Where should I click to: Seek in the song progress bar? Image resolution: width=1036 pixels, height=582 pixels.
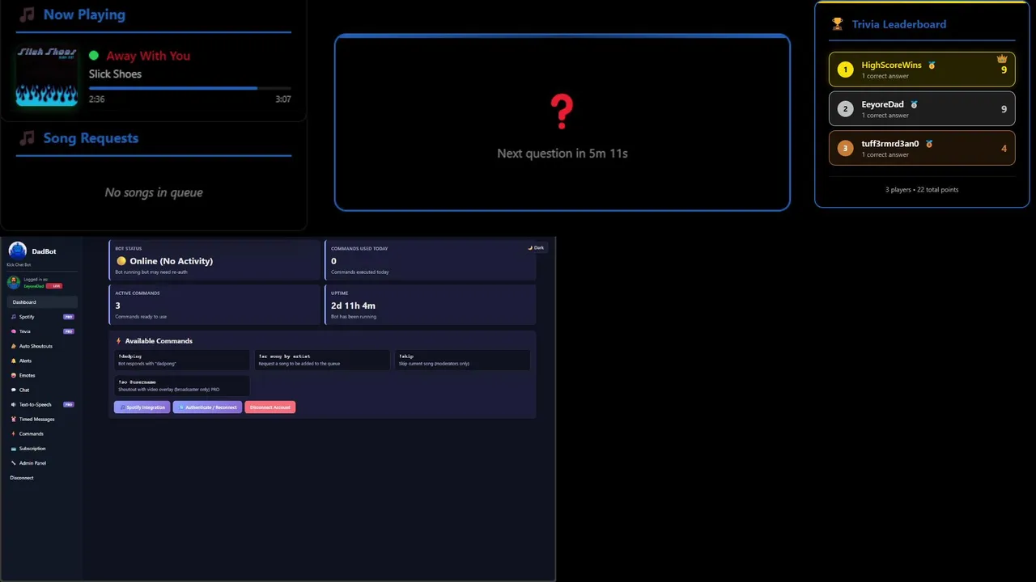coord(190,88)
